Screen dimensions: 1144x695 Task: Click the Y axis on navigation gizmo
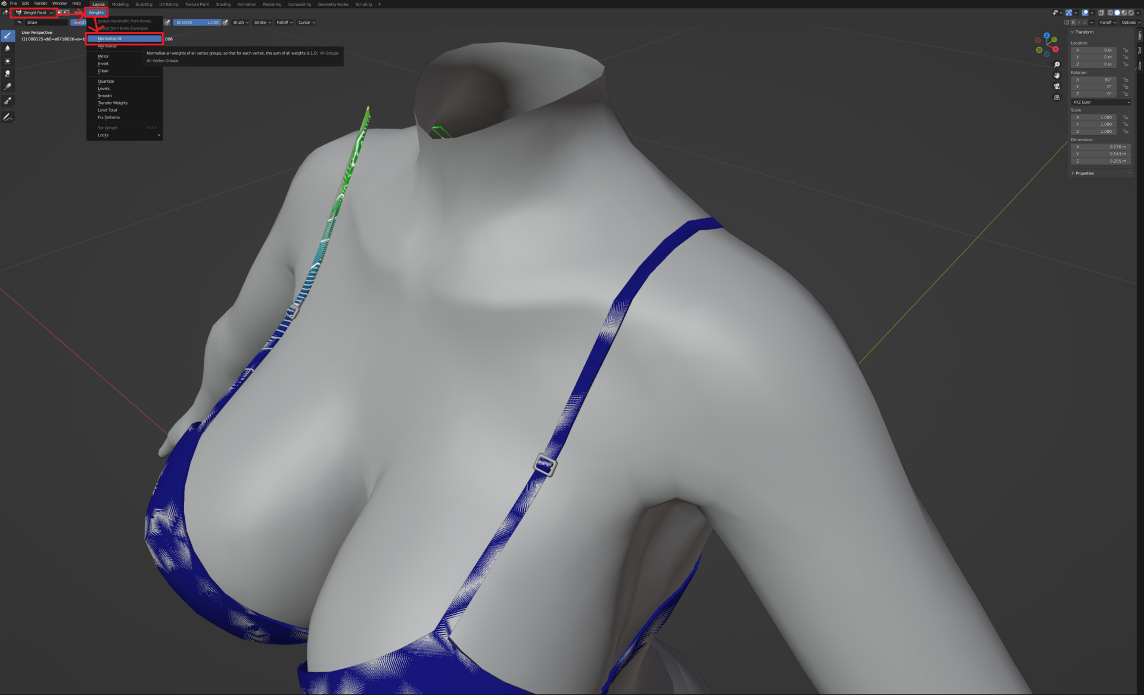[1054, 40]
